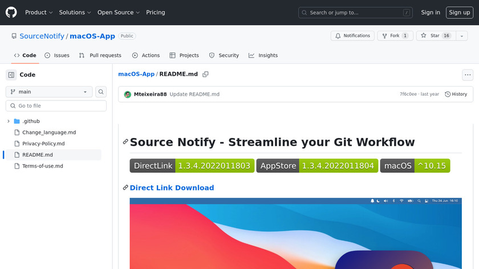
Task: Expand the .github folder
Action: point(9,121)
